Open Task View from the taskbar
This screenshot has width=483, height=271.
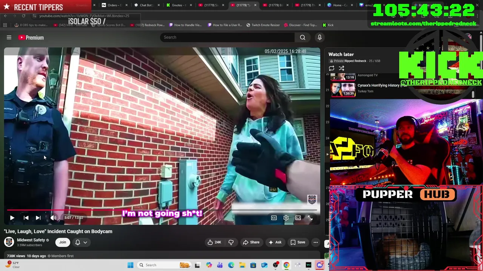tap(197, 265)
